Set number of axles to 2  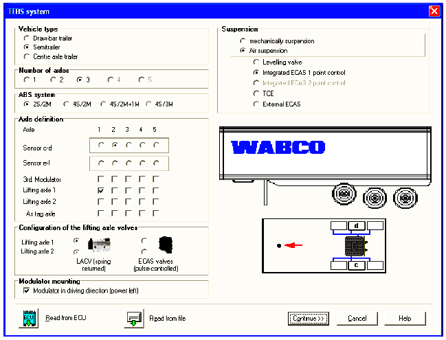coord(53,80)
